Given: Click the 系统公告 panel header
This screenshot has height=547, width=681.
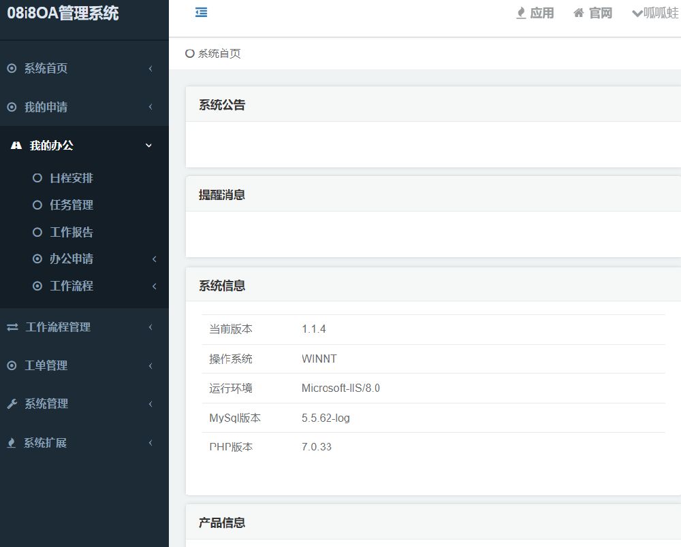Looking at the screenshot, I should [x=221, y=104].
